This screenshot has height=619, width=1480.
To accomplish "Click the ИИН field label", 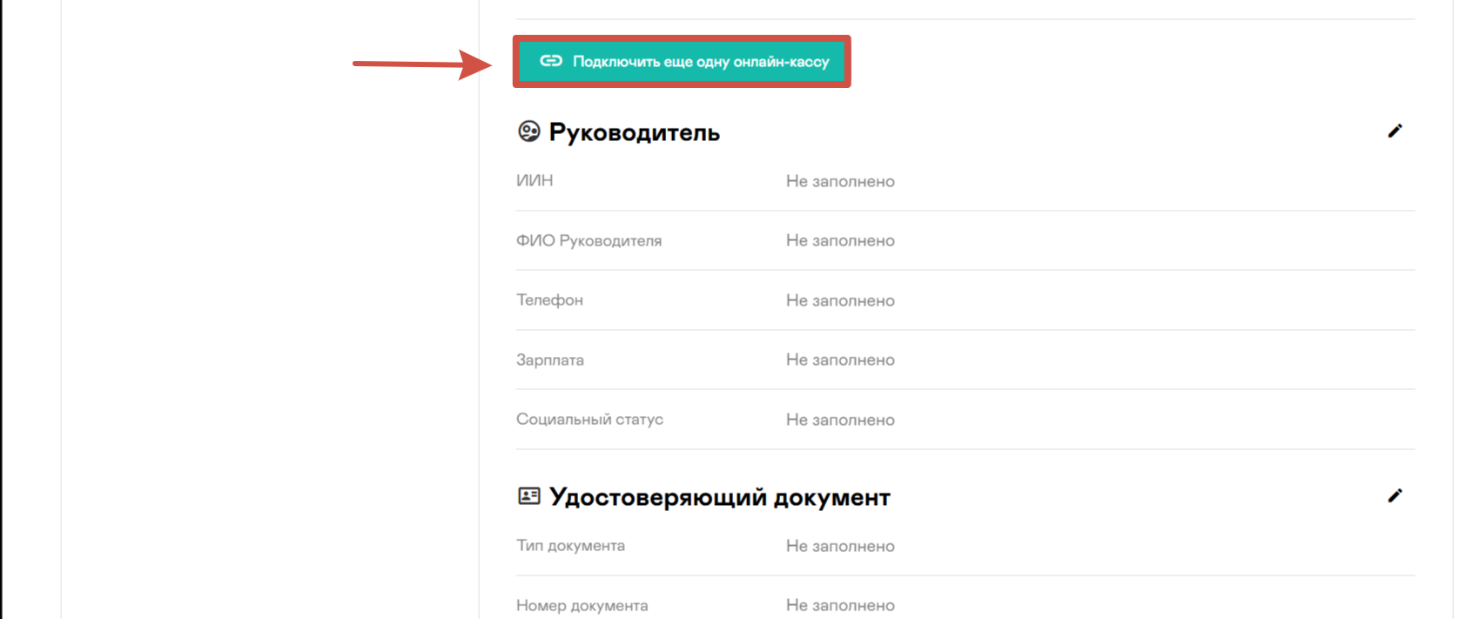I will tap(535, 180).
